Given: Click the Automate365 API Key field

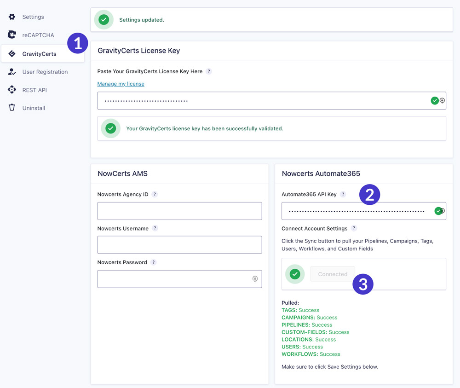Looking at the screenshot, I should point(364,211).
